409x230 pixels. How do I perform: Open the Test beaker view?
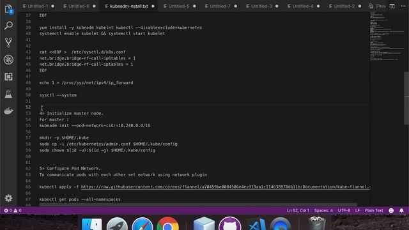[x=8, y=94]
